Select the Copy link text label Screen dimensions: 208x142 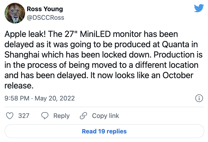point(105,116)
